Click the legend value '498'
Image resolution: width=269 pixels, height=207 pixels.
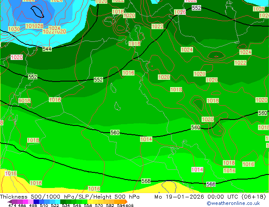[x=33, y=205]
